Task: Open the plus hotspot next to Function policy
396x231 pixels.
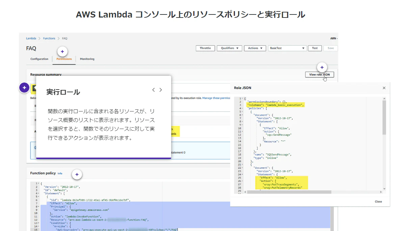Action: click(x=77, y=174)
